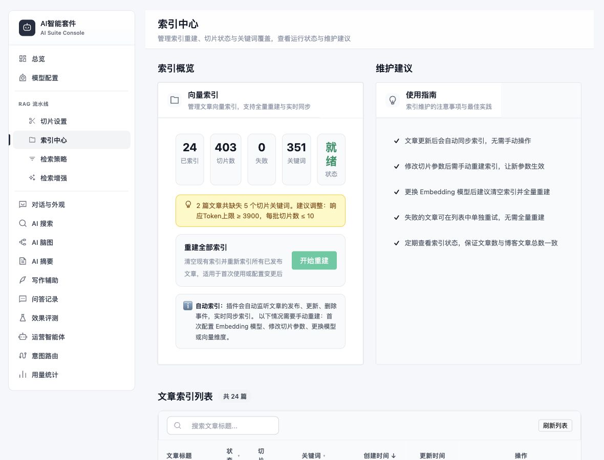The image size is (604, 460).
Task: Click the message icon for 问答记录
Action: (x=23, y=299)
